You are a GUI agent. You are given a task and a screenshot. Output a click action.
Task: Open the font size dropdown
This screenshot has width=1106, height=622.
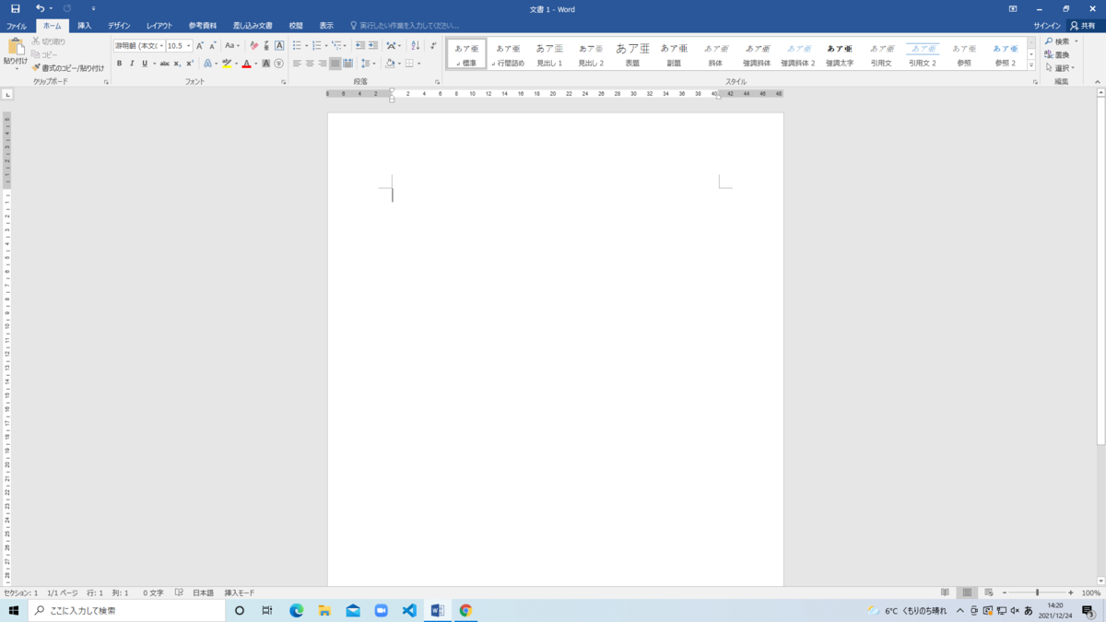[x=187, y=46]
